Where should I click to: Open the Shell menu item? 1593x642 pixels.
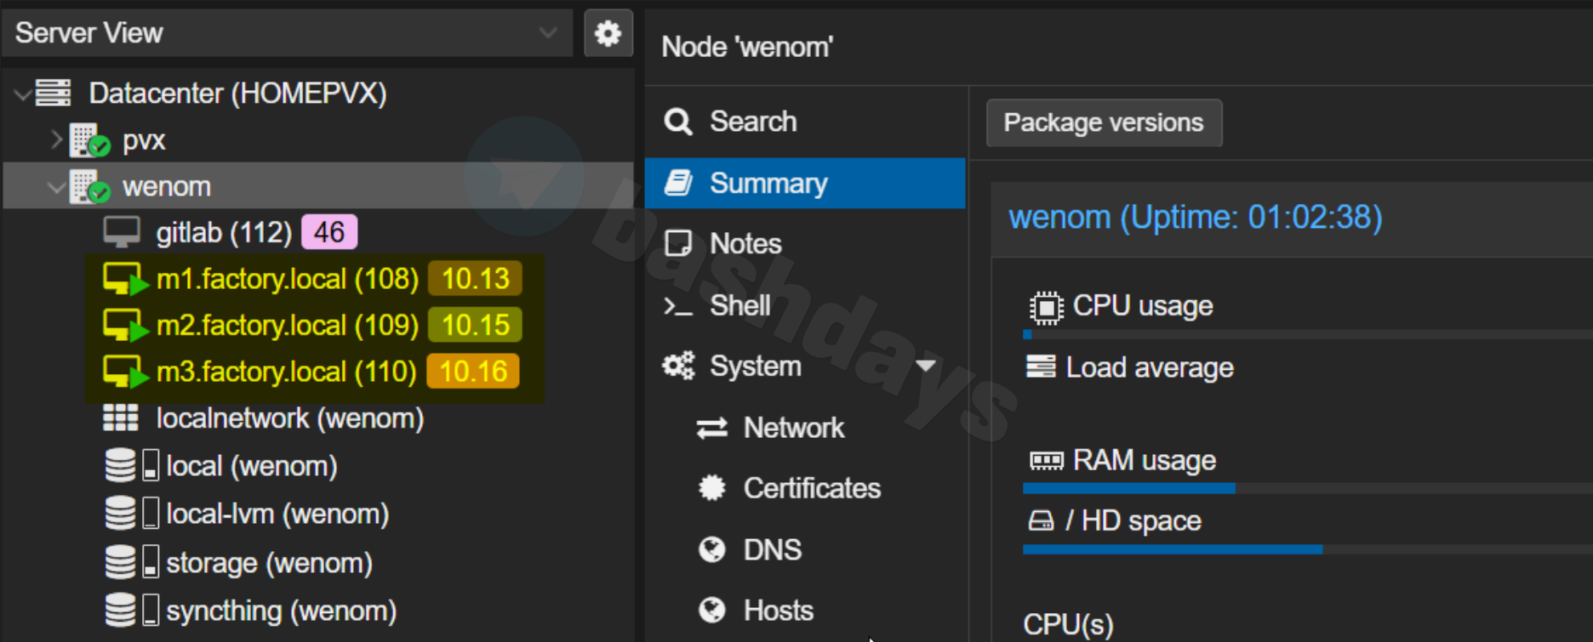pyautogui.click(x=739, y=305)
